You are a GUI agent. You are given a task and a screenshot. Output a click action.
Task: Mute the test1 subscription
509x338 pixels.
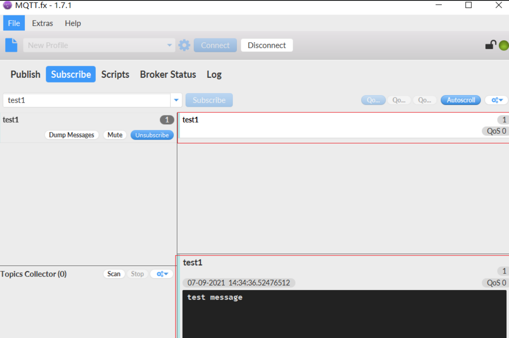[x=115, y=135]
